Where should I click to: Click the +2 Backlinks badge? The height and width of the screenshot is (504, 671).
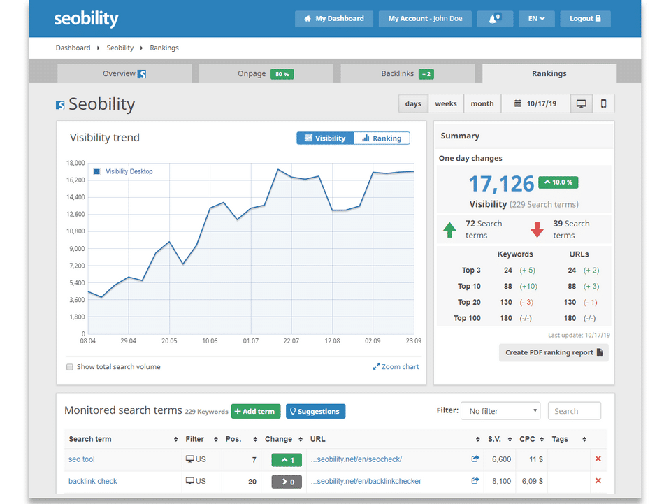[x=426, y=74]
